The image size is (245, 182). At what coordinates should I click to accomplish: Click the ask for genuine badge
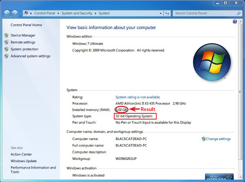pos(219,177)
